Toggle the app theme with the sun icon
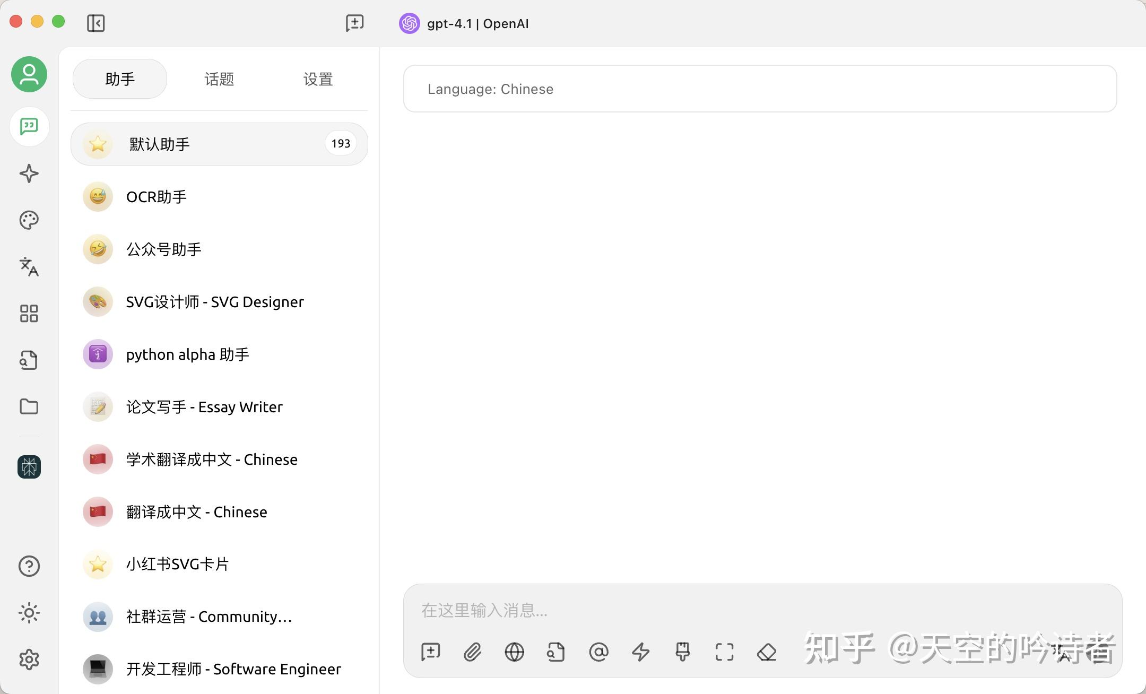Image resolution: width=1146 pixels, height=694 pixels. point(29,613)
